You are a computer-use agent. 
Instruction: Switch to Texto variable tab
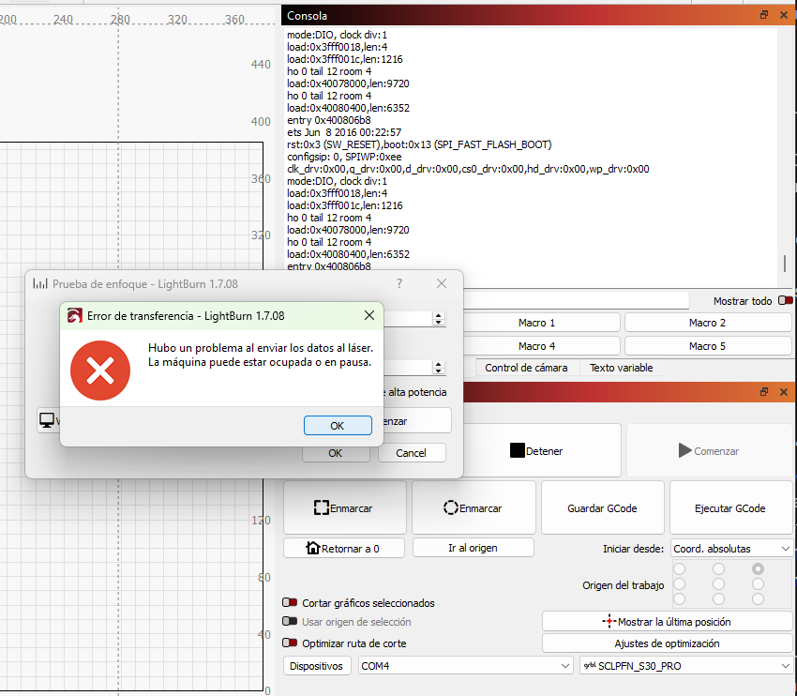pyautogui.click(x=621, y=368)
